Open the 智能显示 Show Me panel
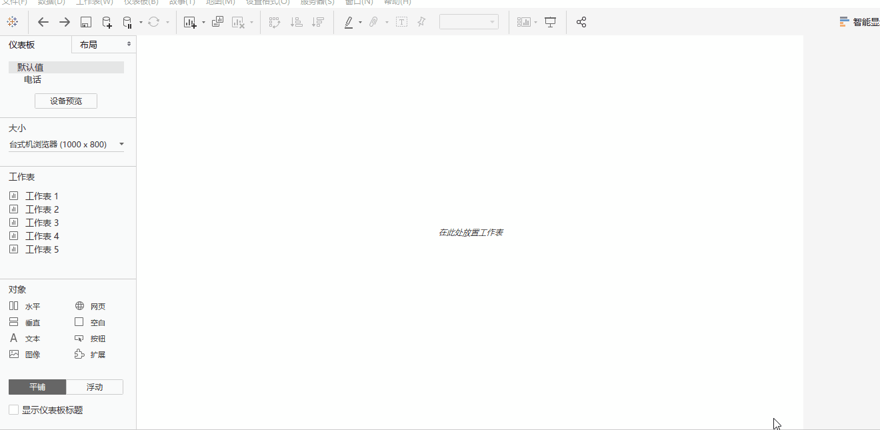 [x=859, y=22]
